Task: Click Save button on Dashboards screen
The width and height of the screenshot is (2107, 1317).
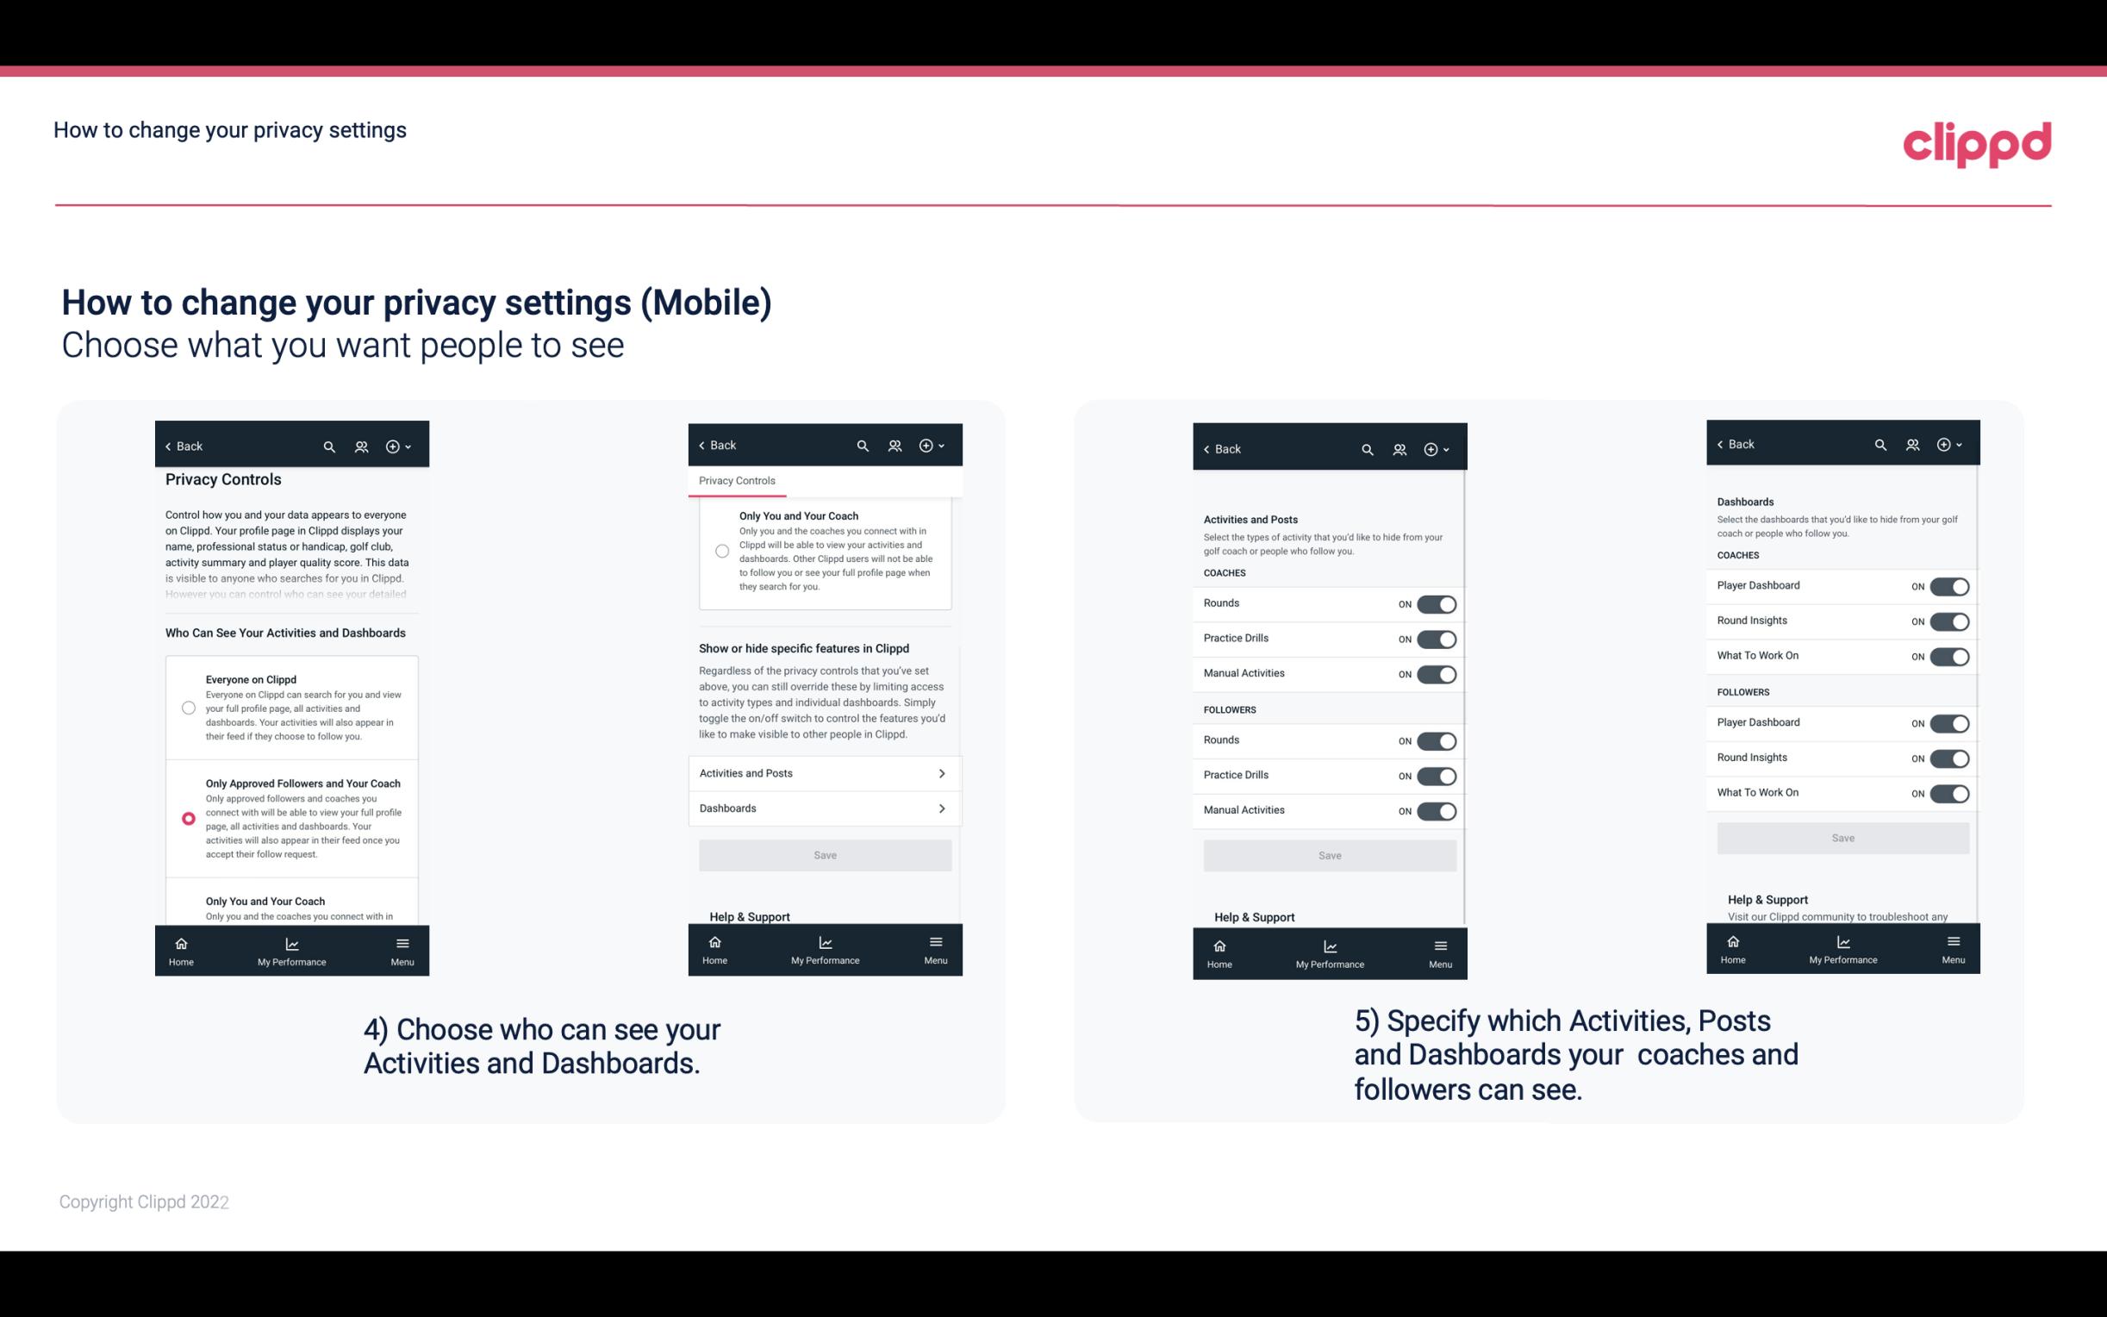Action: coord(1842,838)
